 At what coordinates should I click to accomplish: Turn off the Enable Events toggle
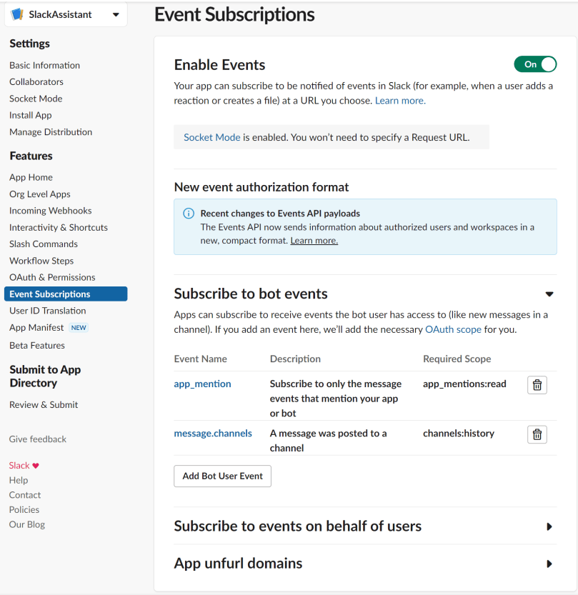pyautogui.click(x=535, y=64)
